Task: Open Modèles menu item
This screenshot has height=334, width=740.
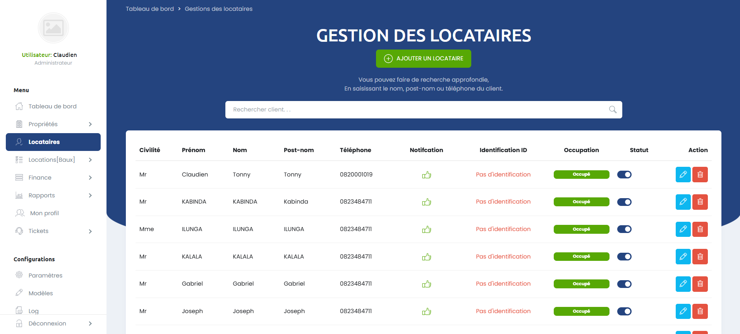Action: (53, 293)
